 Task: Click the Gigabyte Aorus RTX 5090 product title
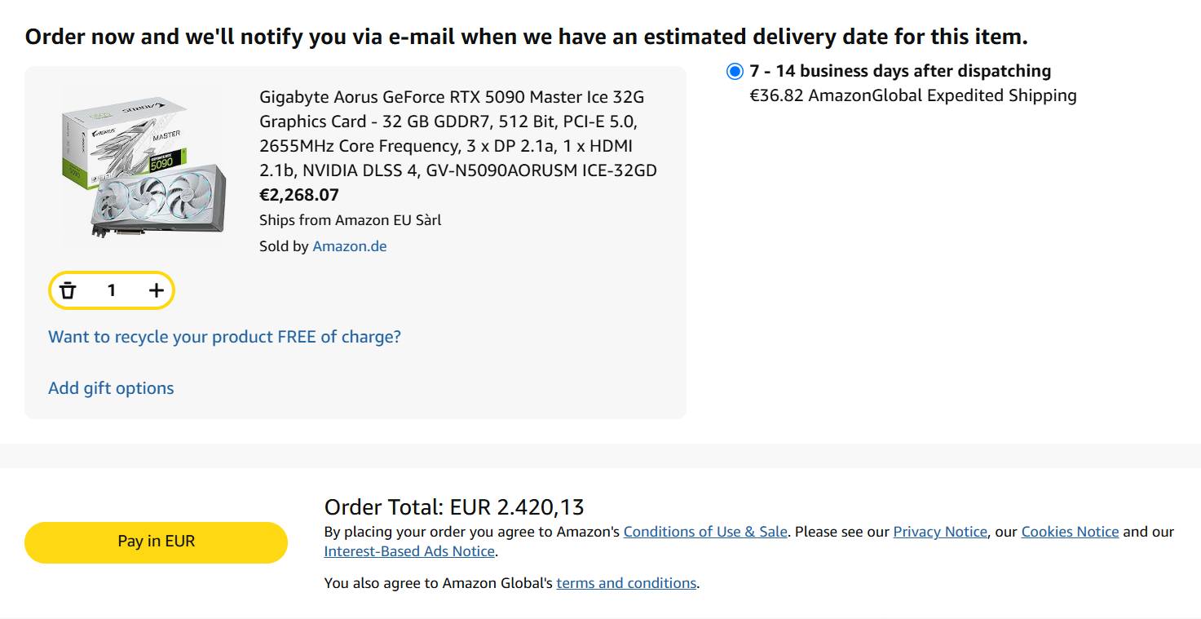[x=458, y=134]
